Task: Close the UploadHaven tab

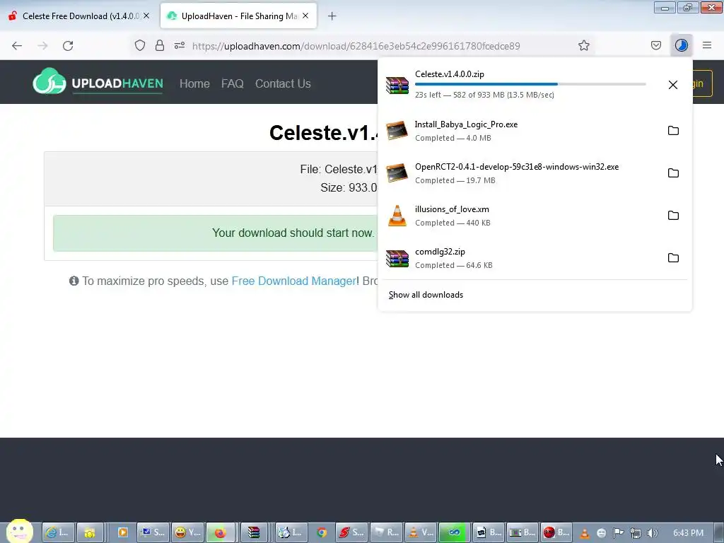Action: tap(305, 16)
